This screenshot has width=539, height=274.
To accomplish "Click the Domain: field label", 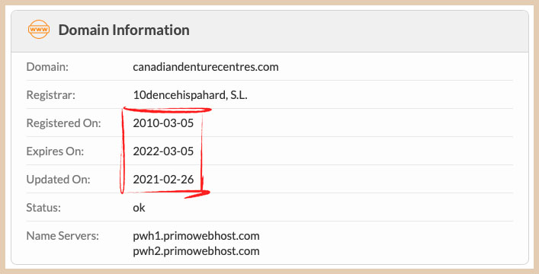I will 47,67.
